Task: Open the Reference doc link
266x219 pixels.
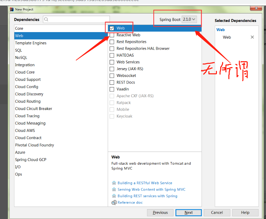Action: pos(130,202)
